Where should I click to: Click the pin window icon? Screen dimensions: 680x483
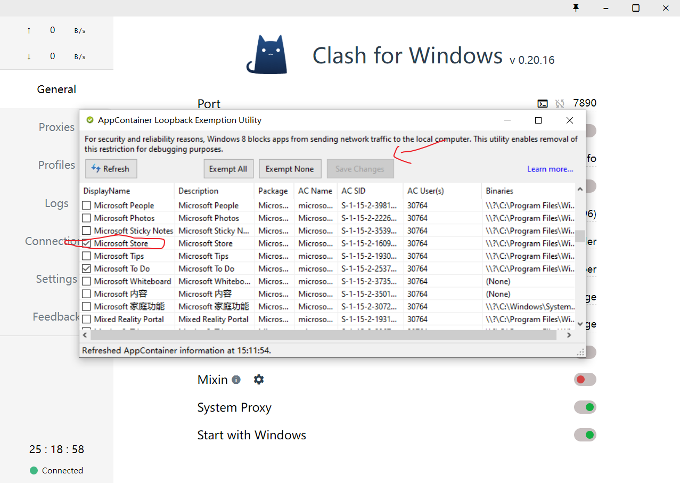pos(576,8)
